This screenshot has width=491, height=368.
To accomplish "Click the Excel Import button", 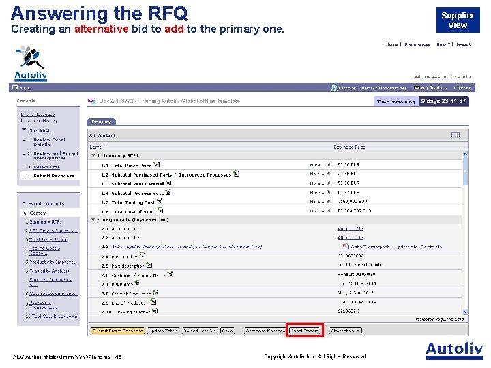I will [x=304, y=331].
